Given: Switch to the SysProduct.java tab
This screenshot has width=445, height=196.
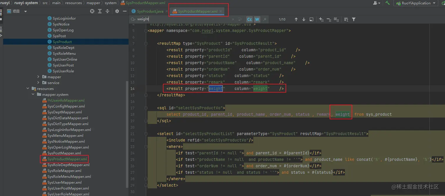Looking at the screenshot, I should point(150,11).
